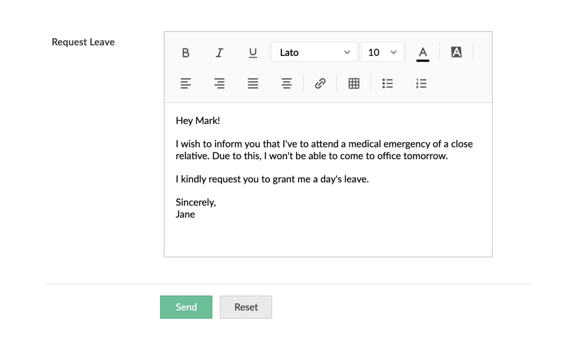Toggle bold formatting
The width and height of the screenshot is (578, 347).
(x=186, y=53)
